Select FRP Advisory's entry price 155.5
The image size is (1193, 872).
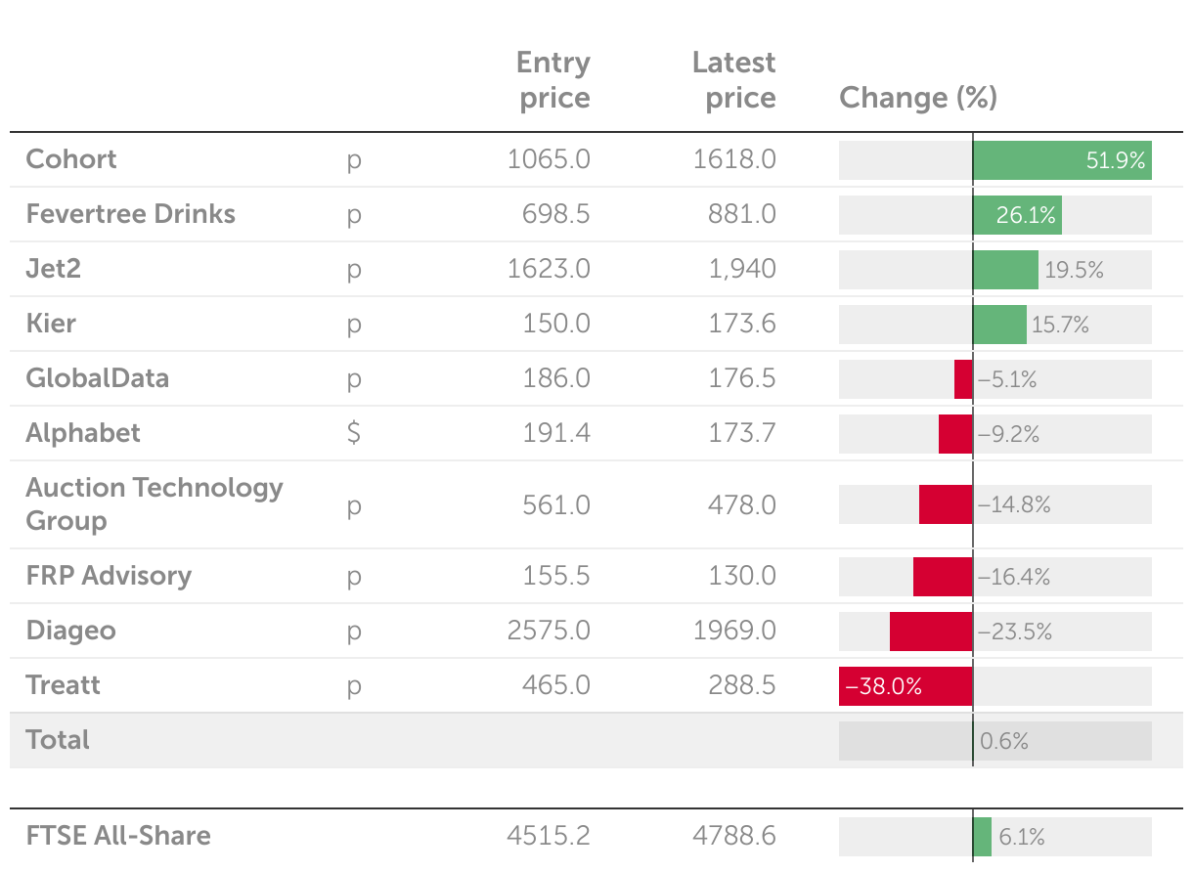pyautogui.click(x=555, y=576)
